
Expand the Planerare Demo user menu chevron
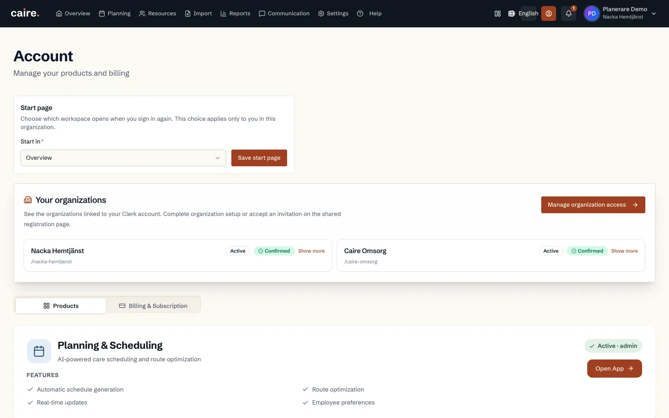pos(654,13)
